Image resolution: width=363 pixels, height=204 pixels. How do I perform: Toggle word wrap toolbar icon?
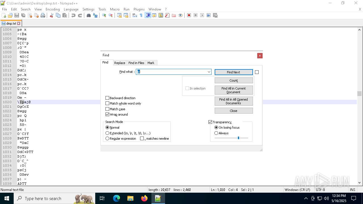click(135, 15)
